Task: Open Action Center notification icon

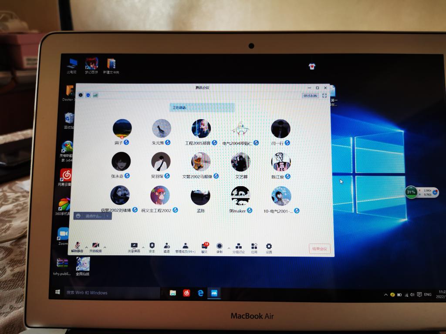Action: [x=419, y=294]
